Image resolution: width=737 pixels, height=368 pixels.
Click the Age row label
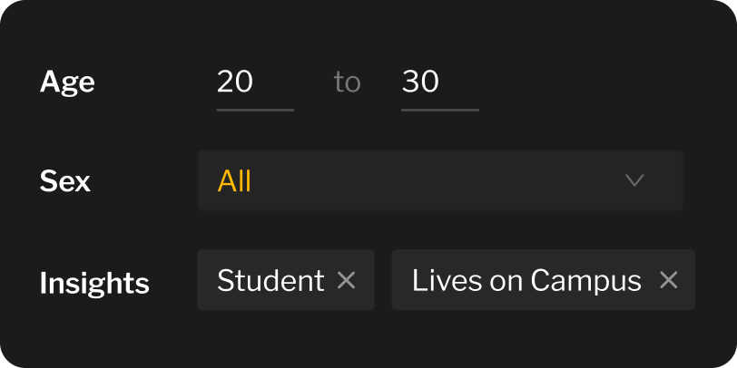click(x=67, y=83)
